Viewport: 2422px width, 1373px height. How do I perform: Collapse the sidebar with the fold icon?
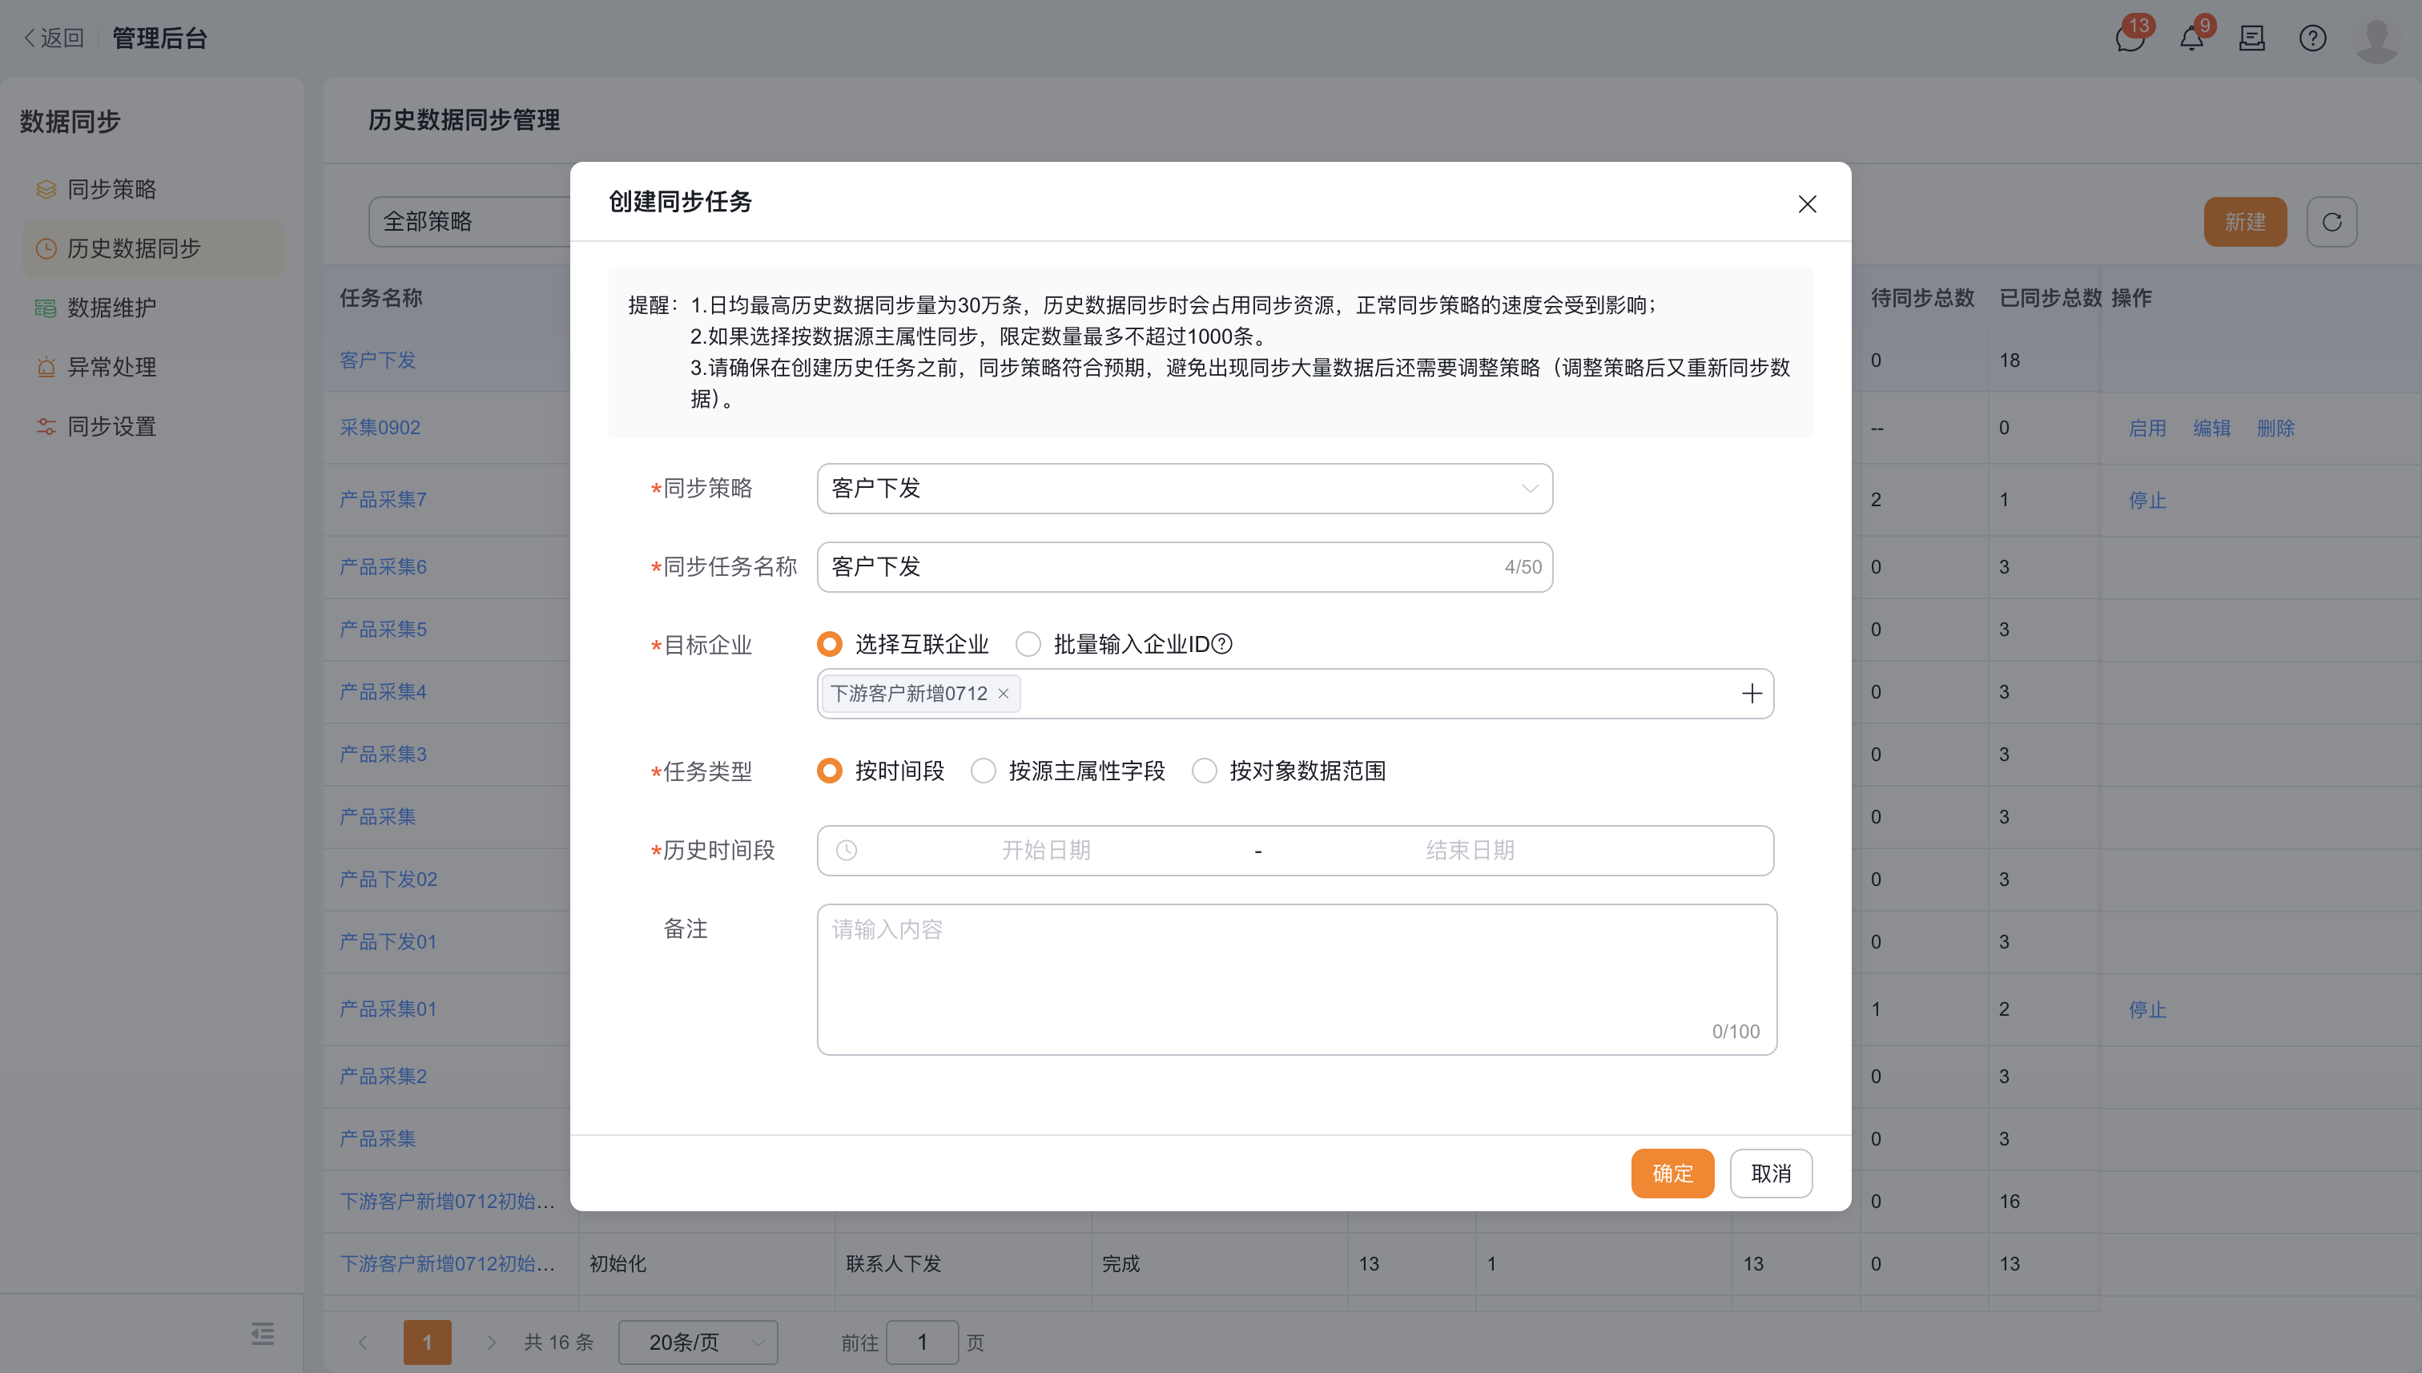[x=262, y=1334]
